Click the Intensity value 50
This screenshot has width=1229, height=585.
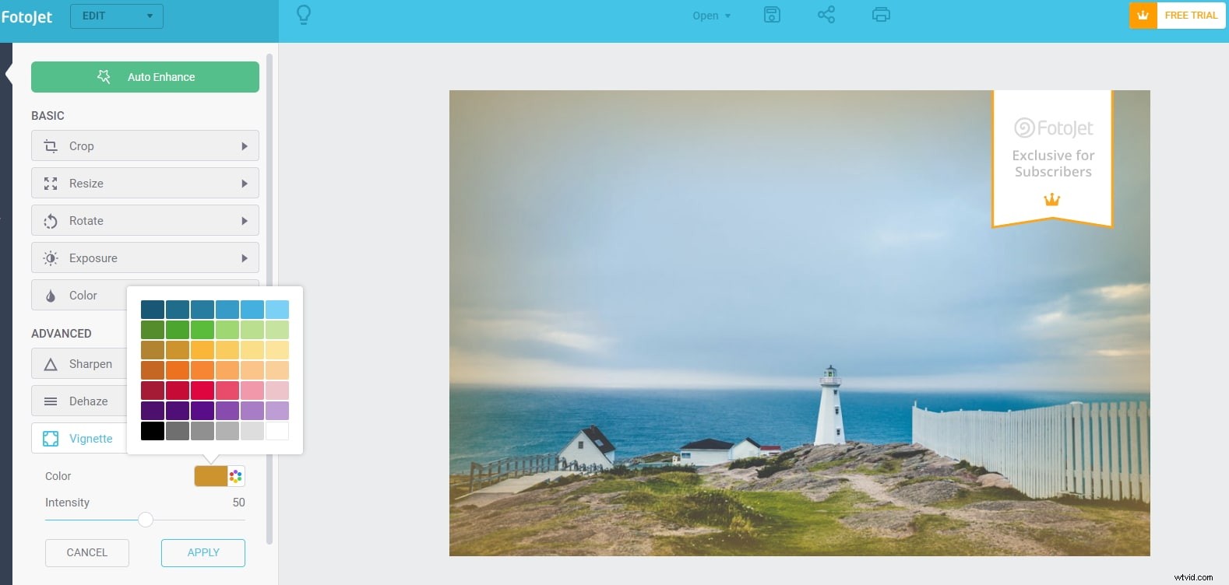point(238,503)
